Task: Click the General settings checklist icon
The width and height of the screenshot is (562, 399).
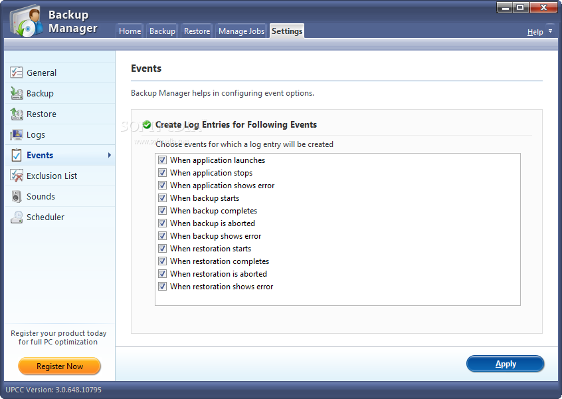Action: (x=17, y=72)
